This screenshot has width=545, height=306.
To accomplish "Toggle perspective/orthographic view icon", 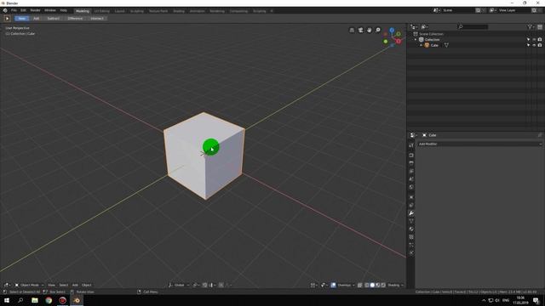I will pos(352,31).
